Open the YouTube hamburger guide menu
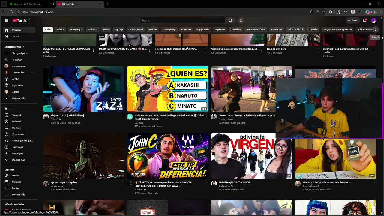Viewport: 384px width, 216px height. (6, 20)
